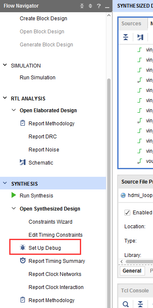Click the green Run Synthesis play icon
153x308 pixels.
click(14, 195)
